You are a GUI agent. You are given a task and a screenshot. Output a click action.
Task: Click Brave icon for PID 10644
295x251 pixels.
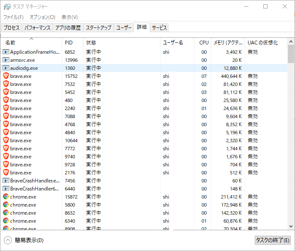point(6,140)
